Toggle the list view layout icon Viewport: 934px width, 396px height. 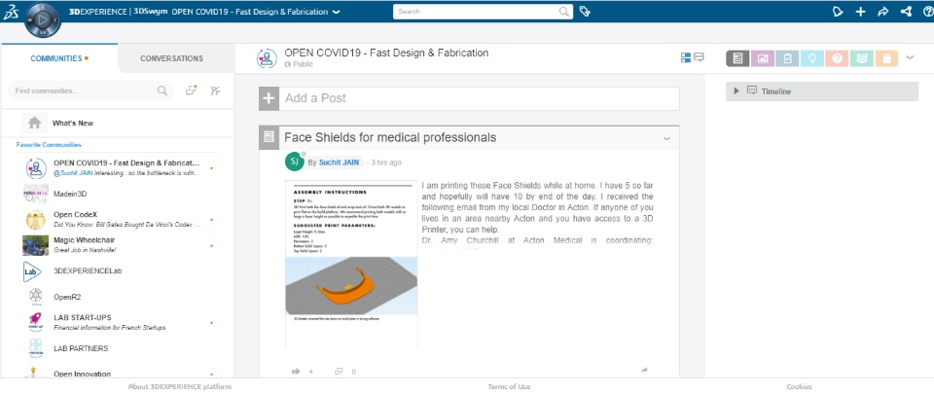tap(685, 58)
